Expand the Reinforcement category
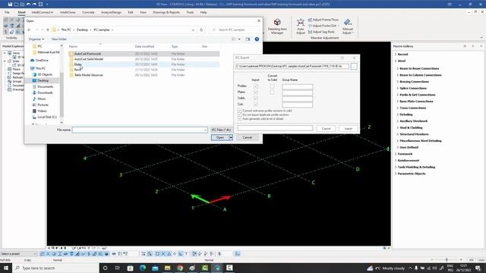The image size is (486, 273). (x=396, y=160)
